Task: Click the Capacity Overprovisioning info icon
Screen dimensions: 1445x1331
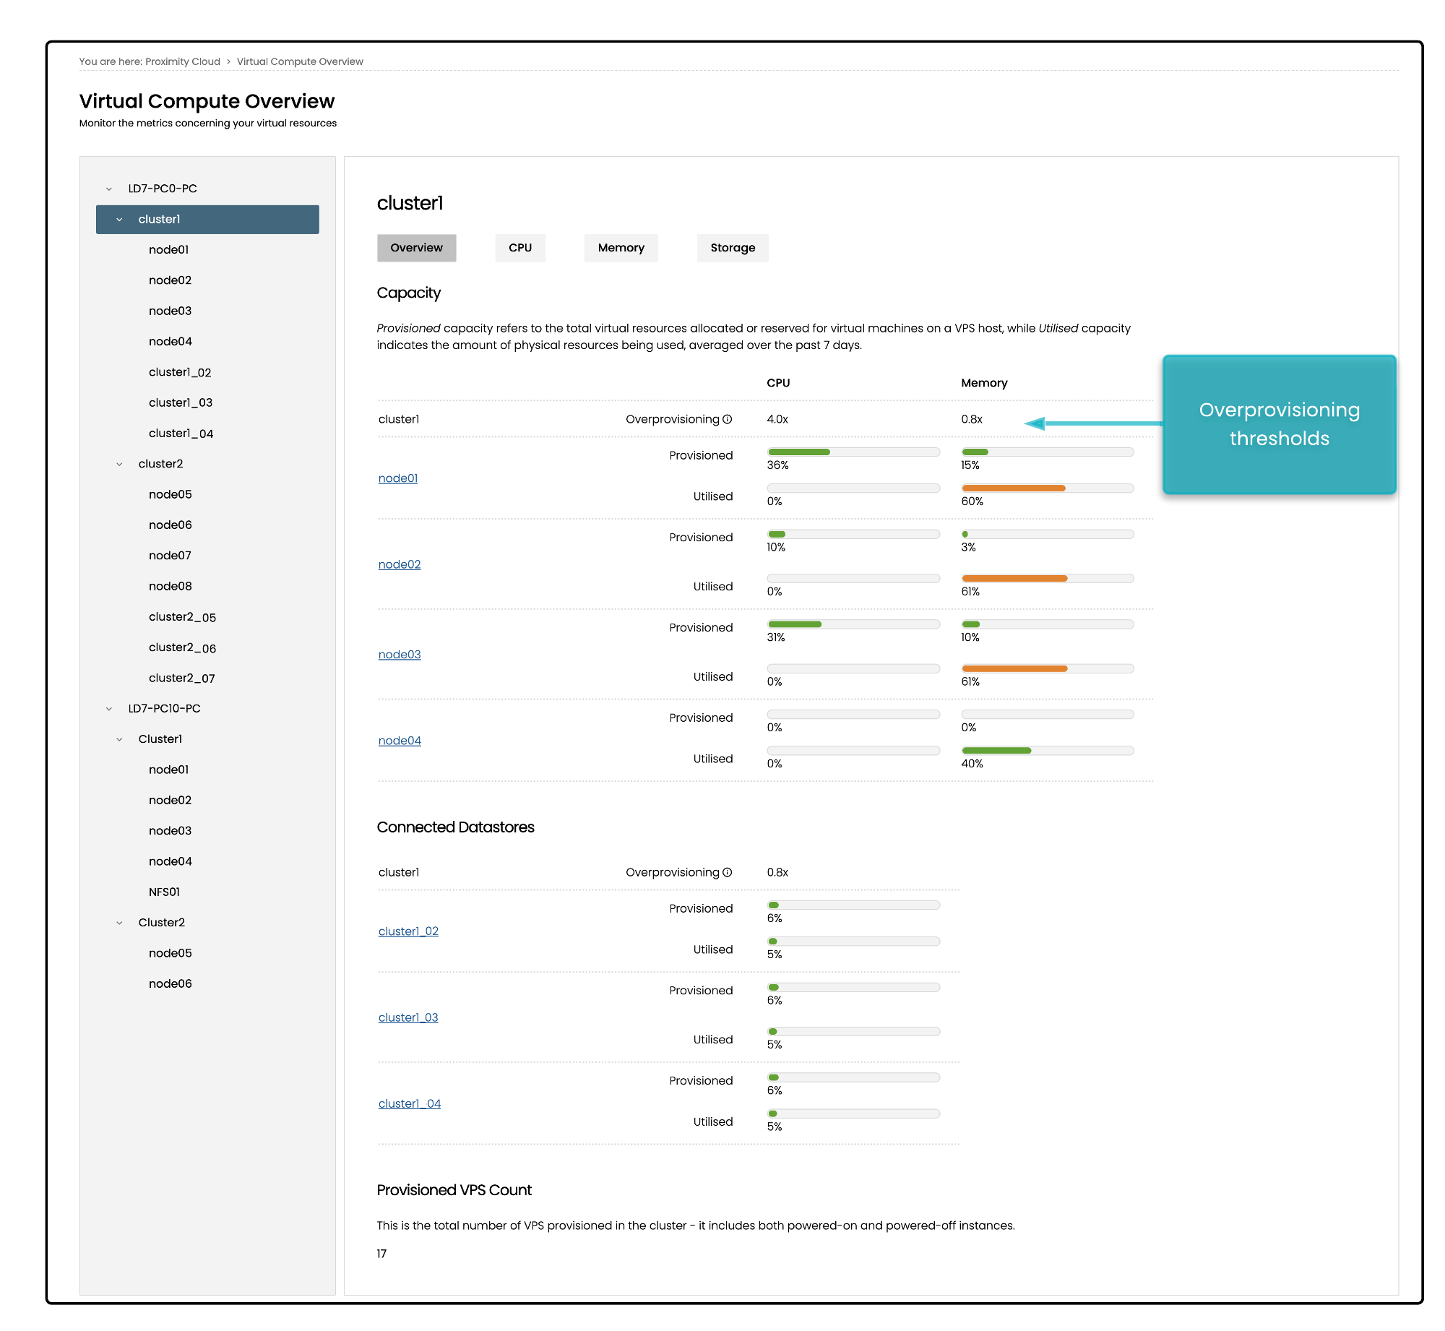Action: [x=727, y=419]
